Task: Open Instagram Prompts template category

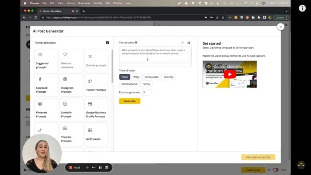Action: [71, 85]
